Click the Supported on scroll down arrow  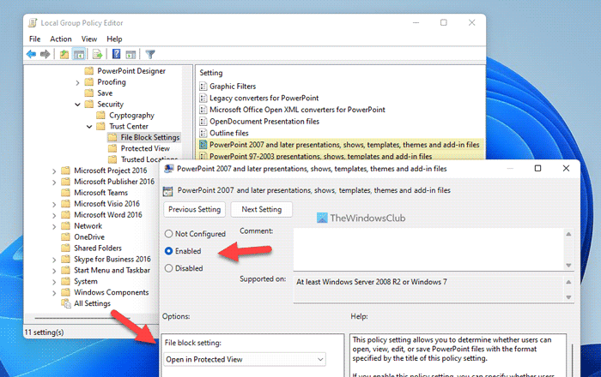pos(568,296)
